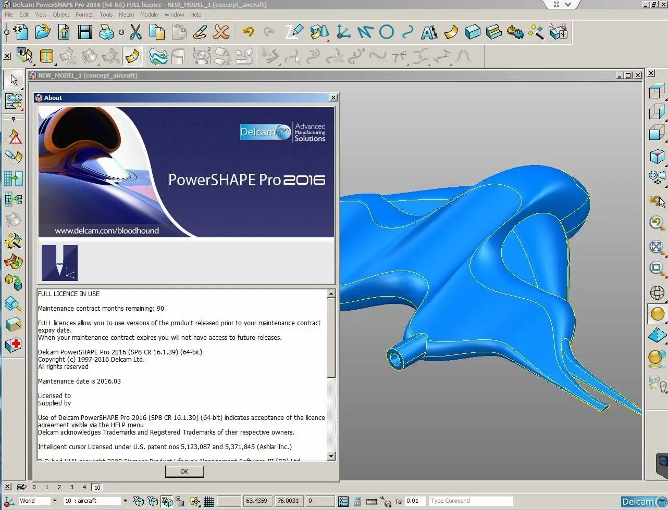Screen dimensions: 668x510
Task: Open the Workplane axes tool
Action: coord(343,32)
